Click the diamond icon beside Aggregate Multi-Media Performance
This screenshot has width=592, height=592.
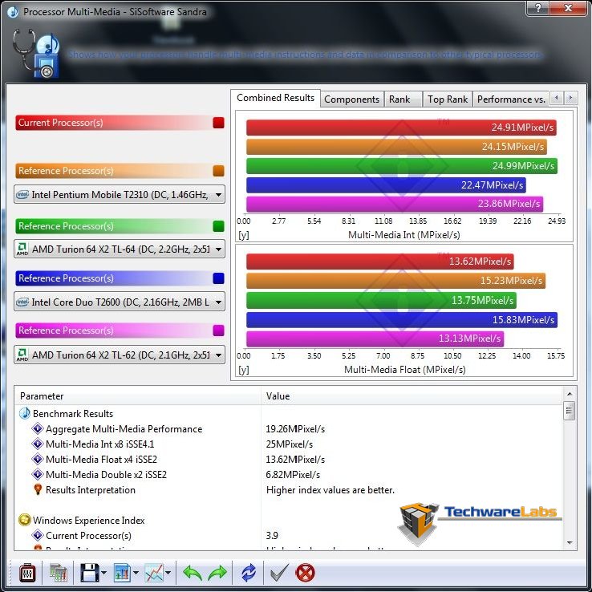(x=38, y=429)
